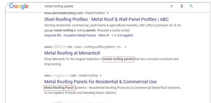
Task: Click the metal-roofing breadcrumb path
Action: [x=88, y=75]
